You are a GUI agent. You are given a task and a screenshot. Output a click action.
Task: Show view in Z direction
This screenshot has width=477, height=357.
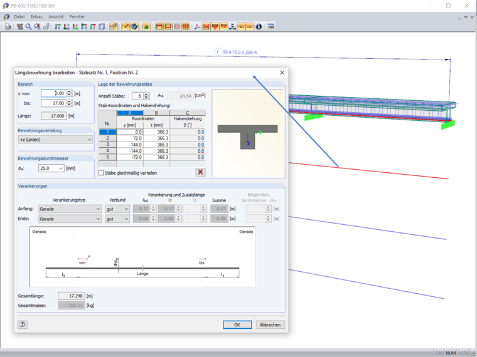coord(75,27)
